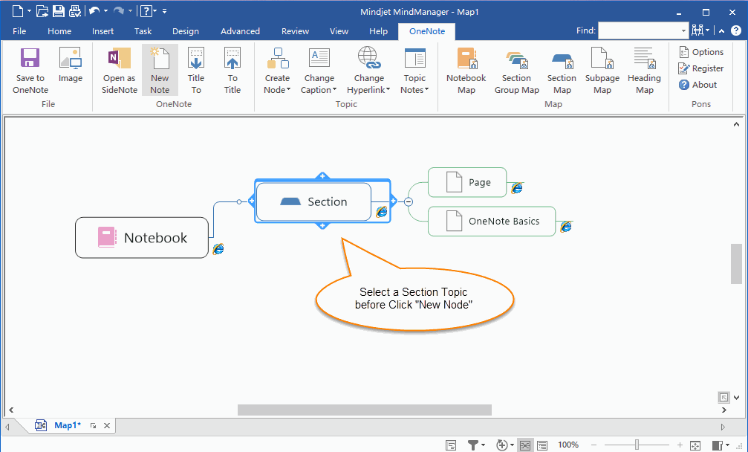The image size is (748, 452).
Task: Click the zoom in plus button
Action: click(x=680, y=445)
